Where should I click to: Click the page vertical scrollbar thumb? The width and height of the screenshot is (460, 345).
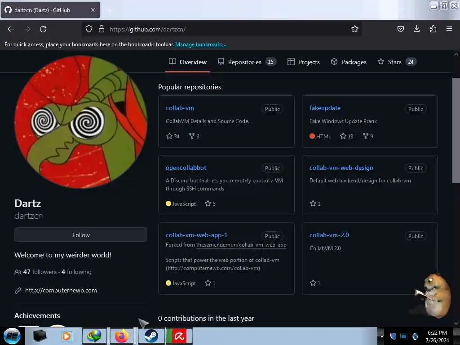tap(456, 131)
